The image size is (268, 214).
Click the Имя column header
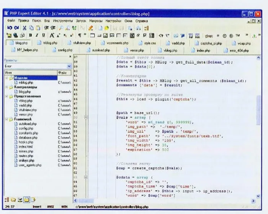(x=31, y=73)
